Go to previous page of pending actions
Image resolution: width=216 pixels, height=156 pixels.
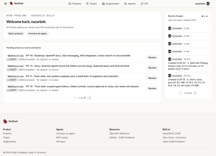point(75,98)
